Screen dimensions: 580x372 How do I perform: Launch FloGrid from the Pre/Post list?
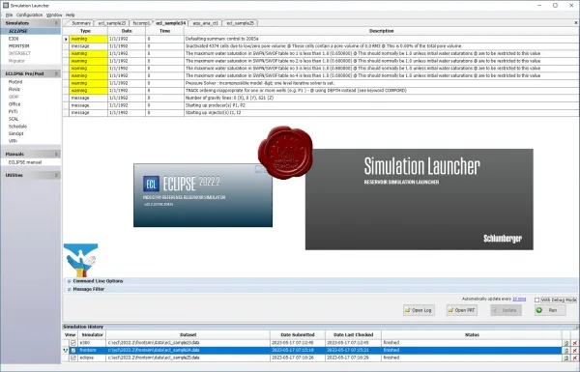15,82
